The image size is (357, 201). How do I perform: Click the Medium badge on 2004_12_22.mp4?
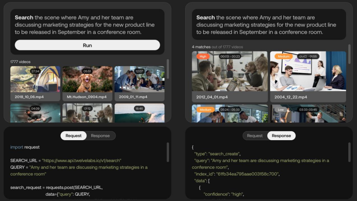click(283, 56)
